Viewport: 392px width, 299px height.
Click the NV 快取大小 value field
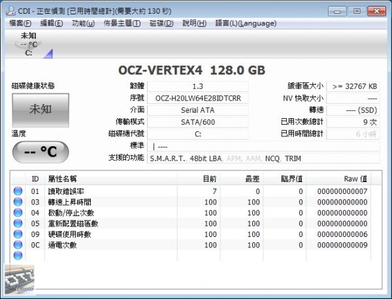353,98
